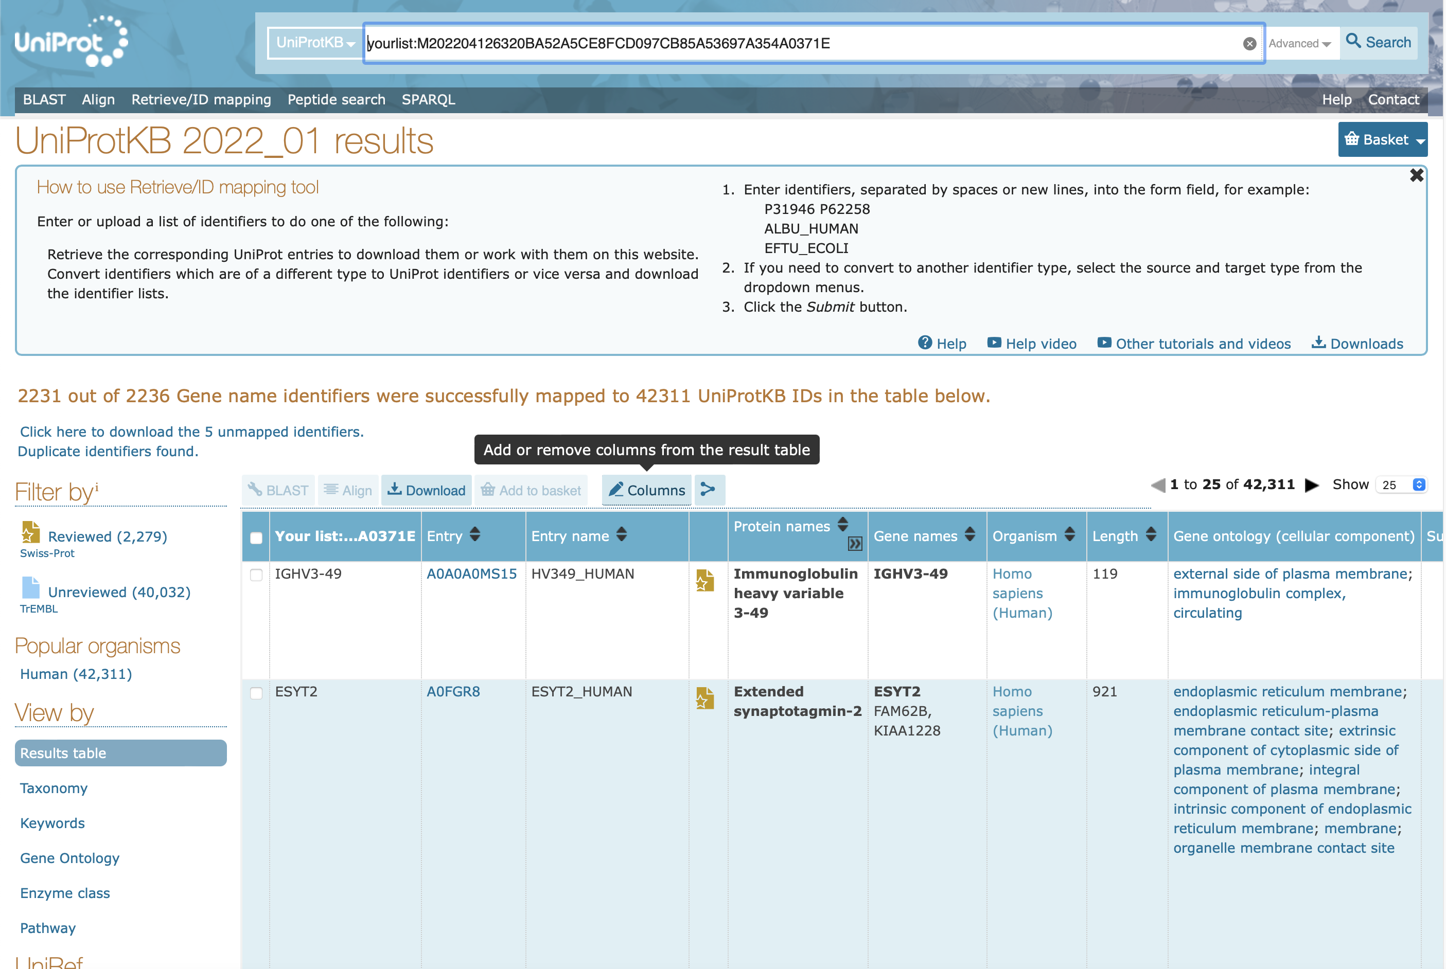Open Retrieve/ID mapping menu item
This screenshot has height=969, width=1446.
coord(201,99)
